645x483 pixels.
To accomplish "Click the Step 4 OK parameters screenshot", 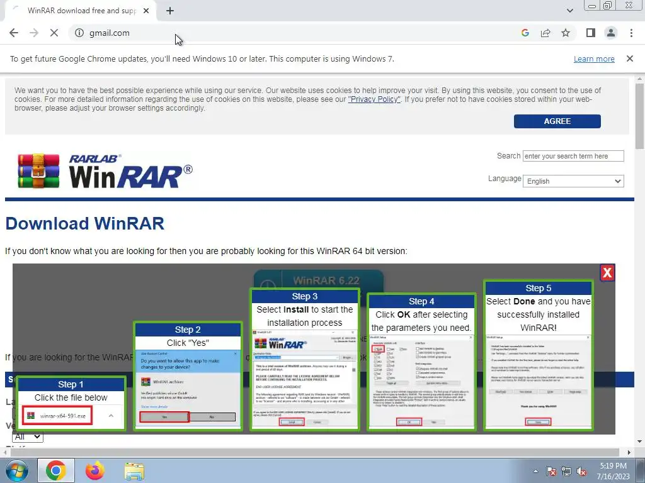I will (x=421, y=381).
